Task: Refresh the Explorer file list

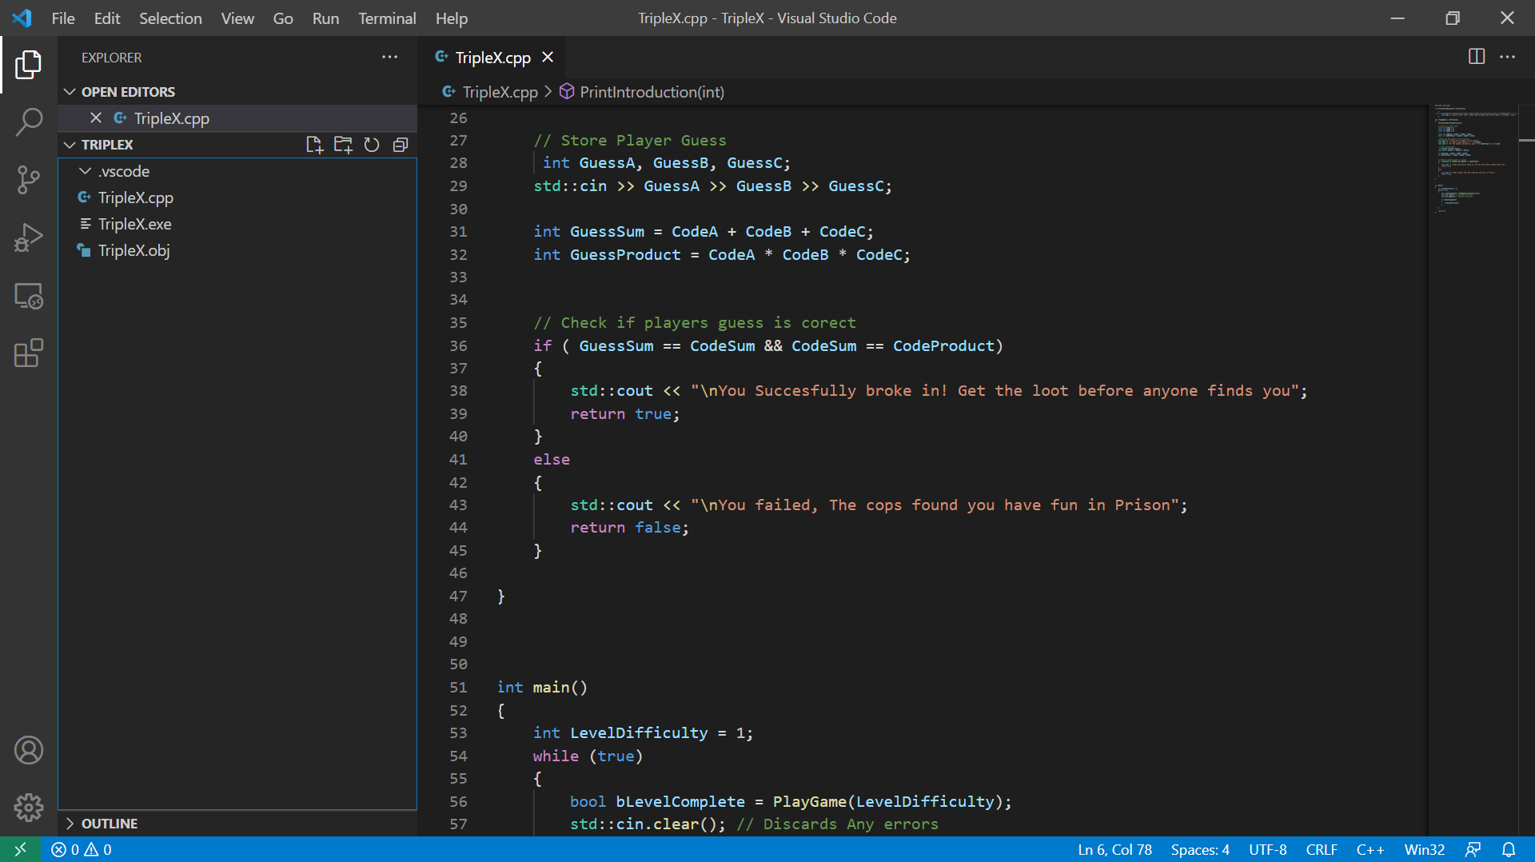Action: [x=372, y=145]
